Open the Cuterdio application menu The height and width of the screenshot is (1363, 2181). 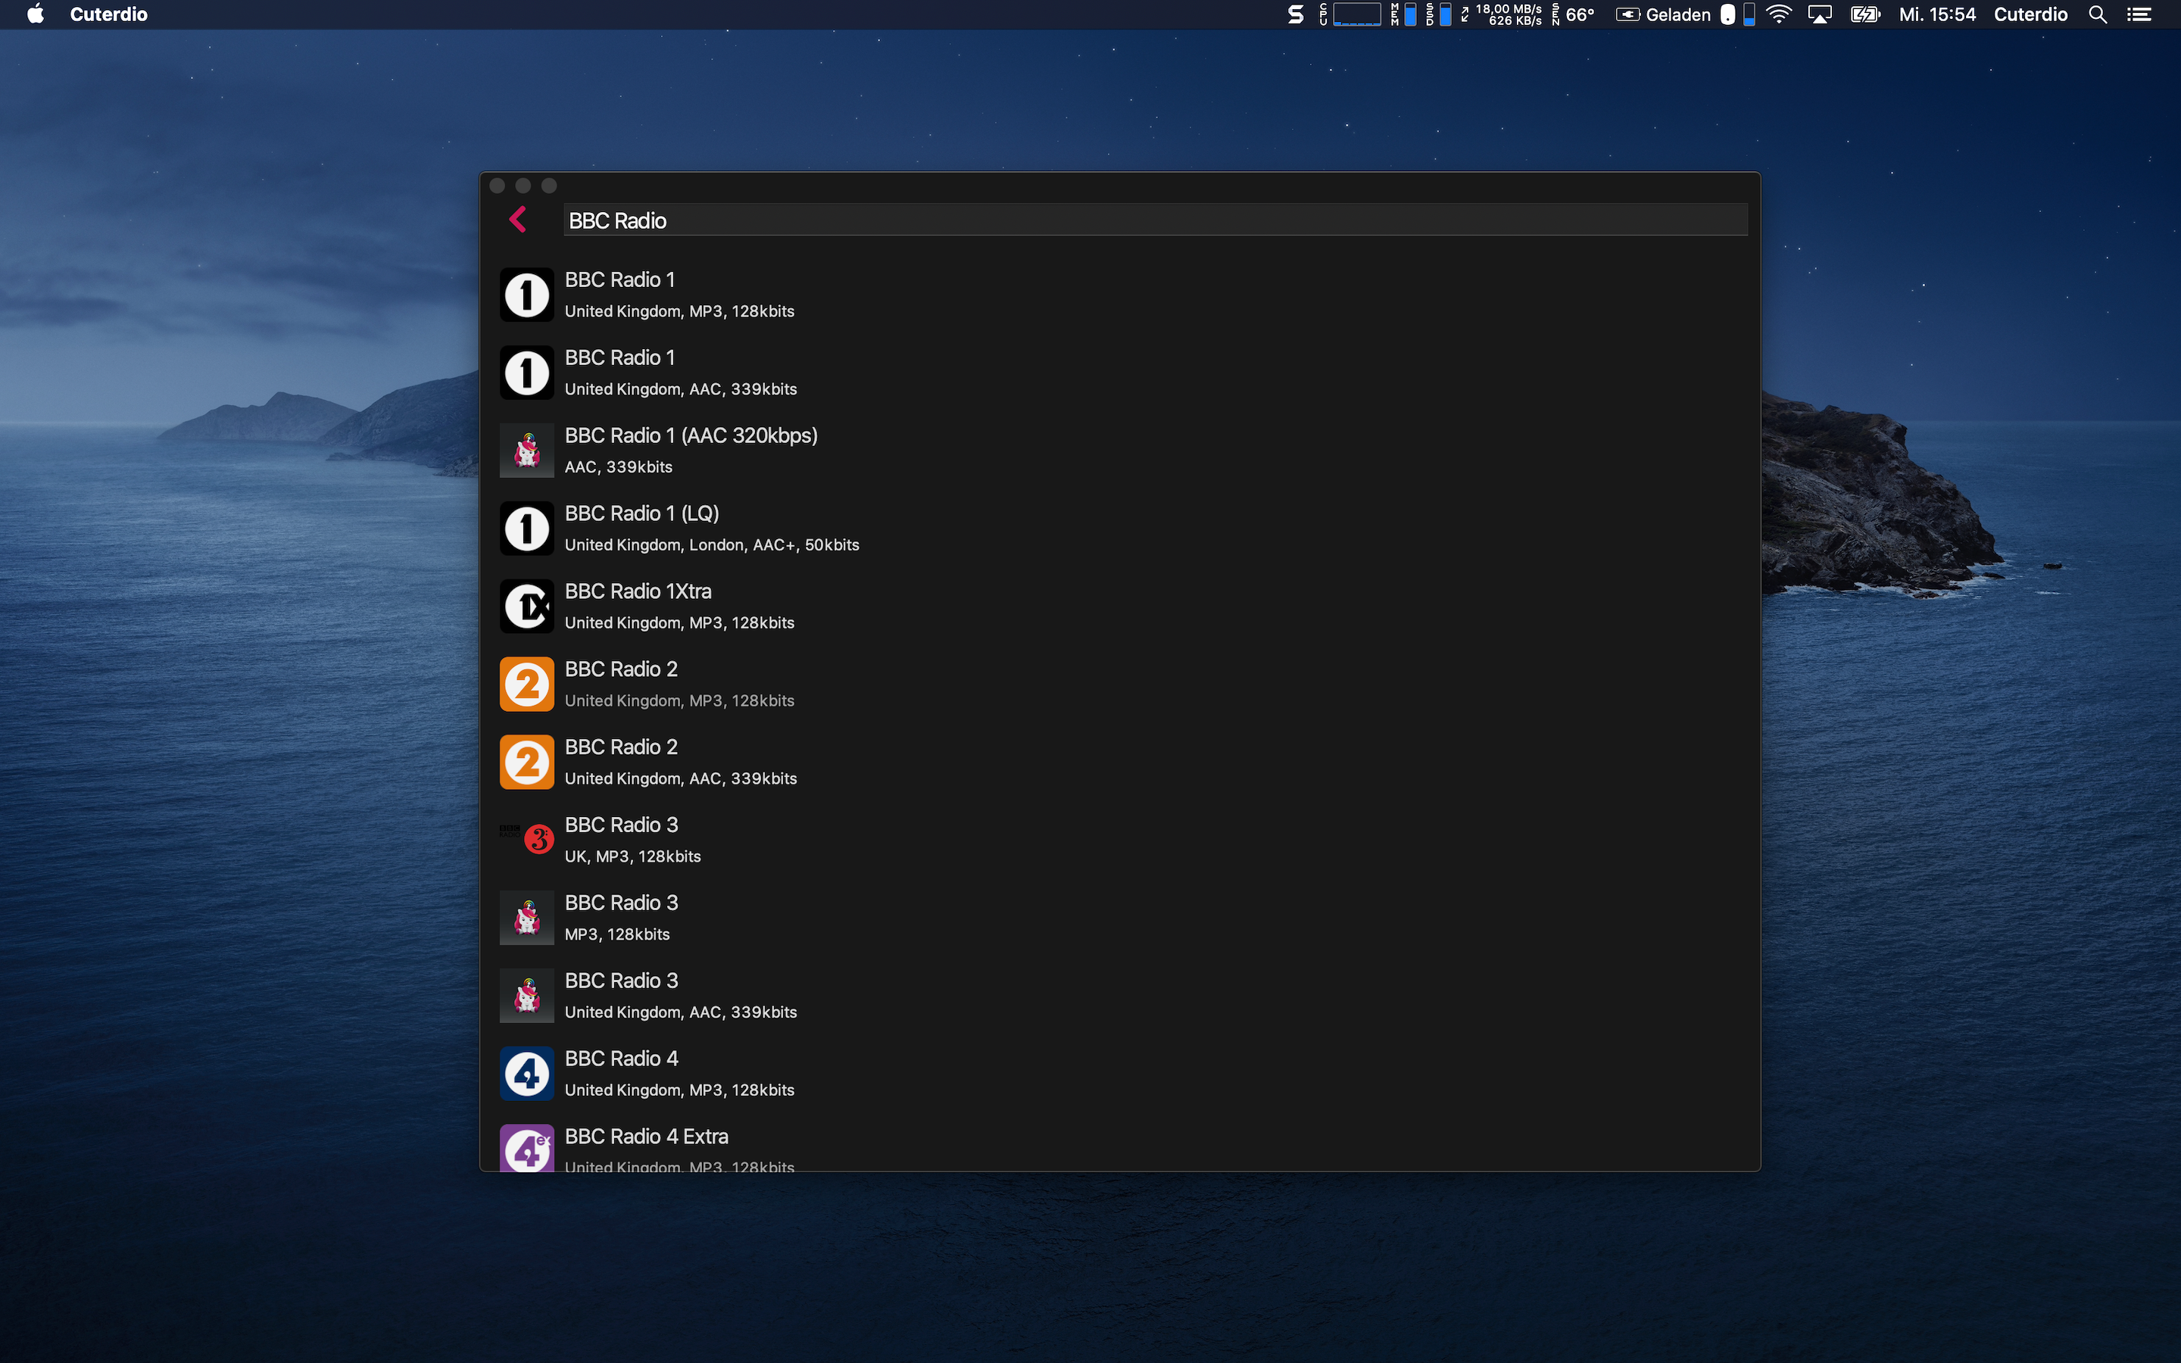click(109, 14)
